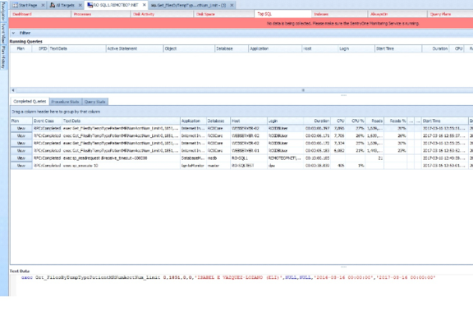This screenshot has width=473, height=315.
Task: Click left arrow of Running Queries scrollbar
Action: [13, 90]
